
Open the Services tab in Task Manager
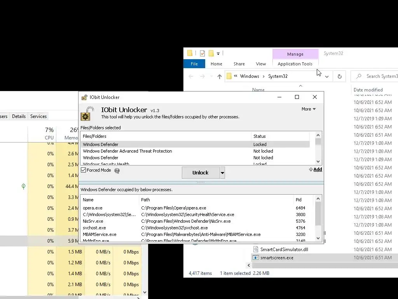(38, 116)
